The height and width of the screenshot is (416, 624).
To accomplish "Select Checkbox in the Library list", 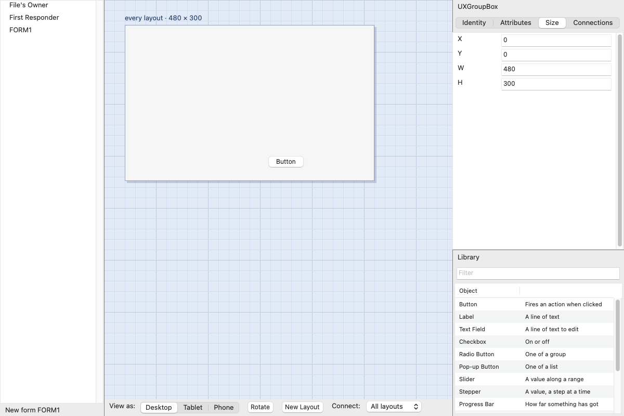I will [x=535, y=342].
